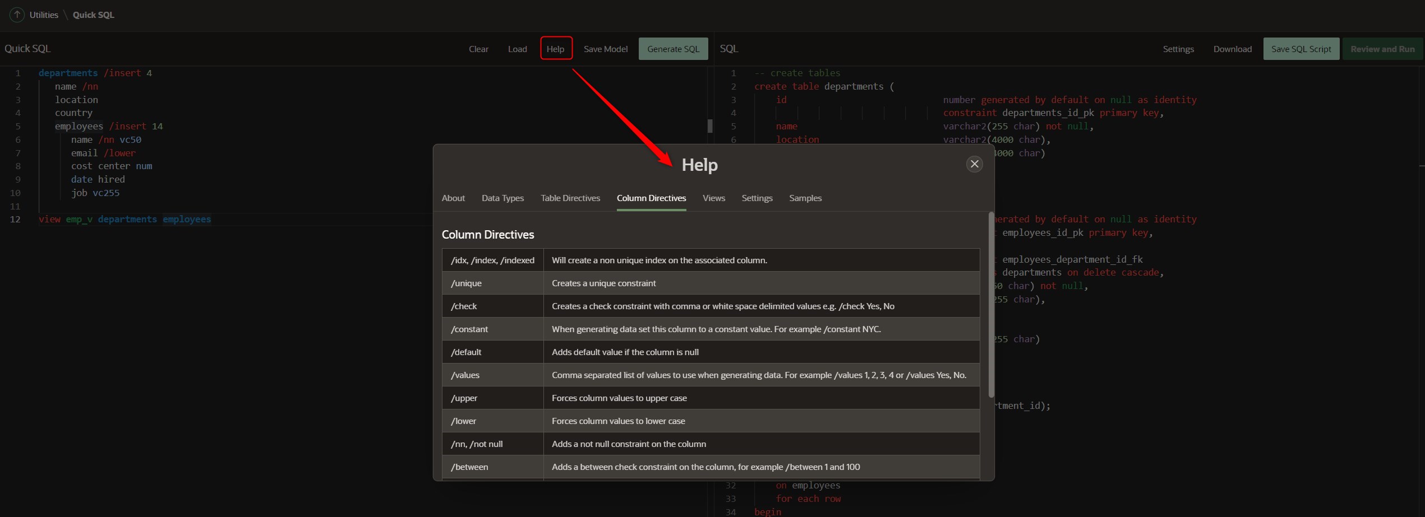Open Help from the toolbar

pyautogui.click(x=556, y=49)
